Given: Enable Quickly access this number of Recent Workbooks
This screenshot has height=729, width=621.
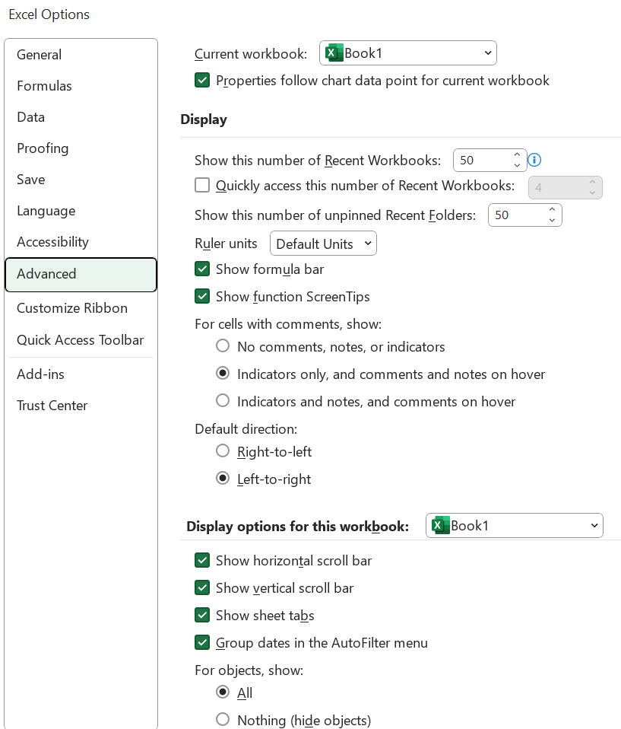Looking at the screenshot, I should (202, 185).
